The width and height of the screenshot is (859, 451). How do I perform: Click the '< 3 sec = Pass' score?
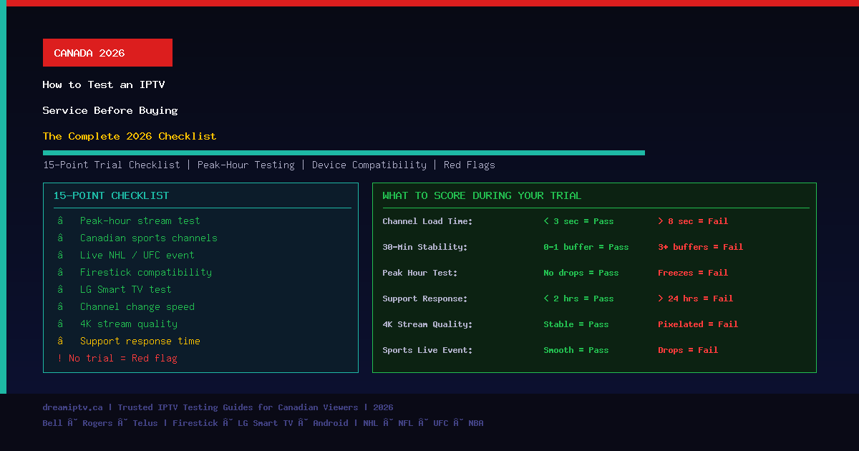coord(578,221)
